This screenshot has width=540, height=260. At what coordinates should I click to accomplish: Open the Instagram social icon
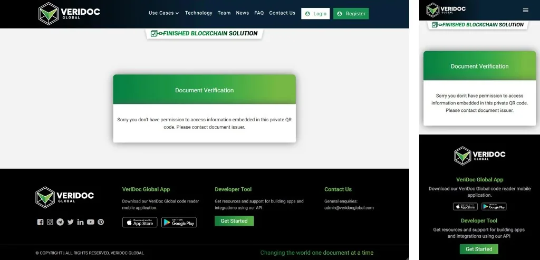(x=50, y=222)
